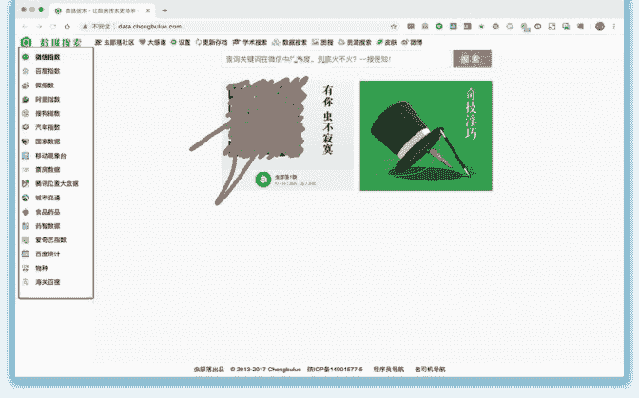639x398 pixels.
Task: Click the 数据搜索 site logo
Action: click(51, 42)
